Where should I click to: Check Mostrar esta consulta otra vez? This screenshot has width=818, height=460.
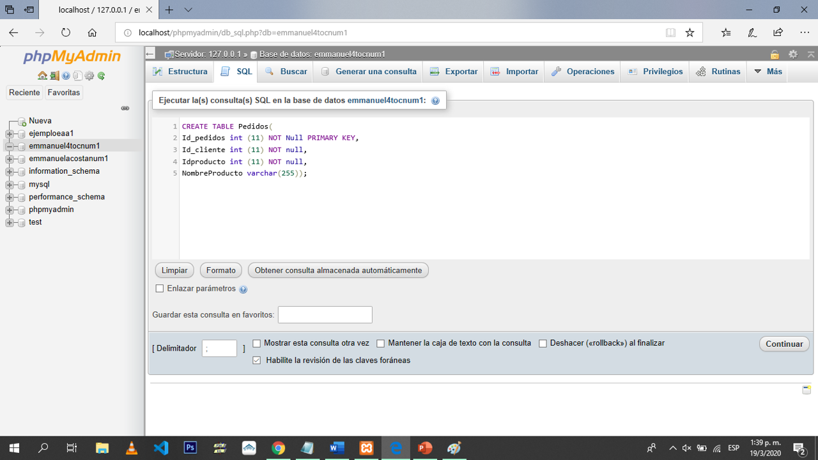click(x=256, y=343)
